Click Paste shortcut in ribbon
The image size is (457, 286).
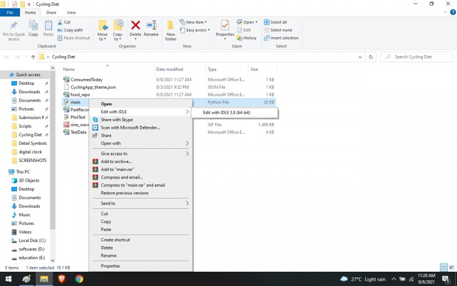click(x=74, y=38)
